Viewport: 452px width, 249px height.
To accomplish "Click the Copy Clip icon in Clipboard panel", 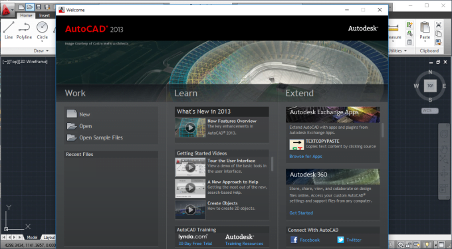I will pos(439,33).
